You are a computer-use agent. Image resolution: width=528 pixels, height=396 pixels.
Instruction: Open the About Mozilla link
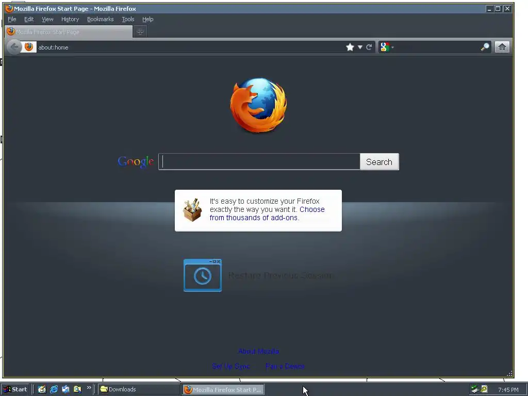[259, 351]
